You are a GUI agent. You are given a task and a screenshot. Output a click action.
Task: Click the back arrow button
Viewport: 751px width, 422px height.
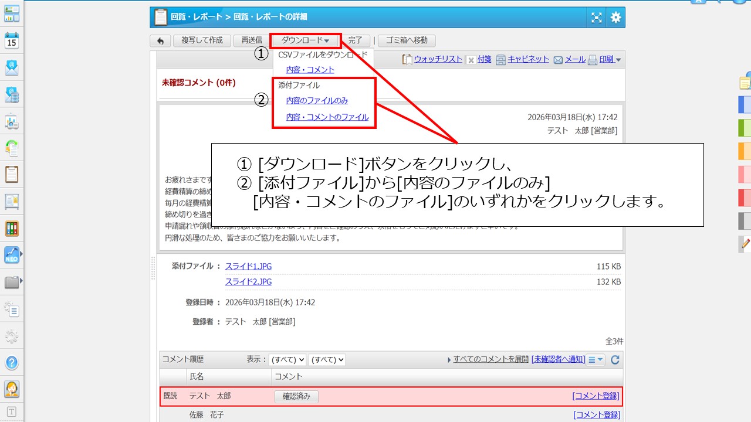coord(160,40)
